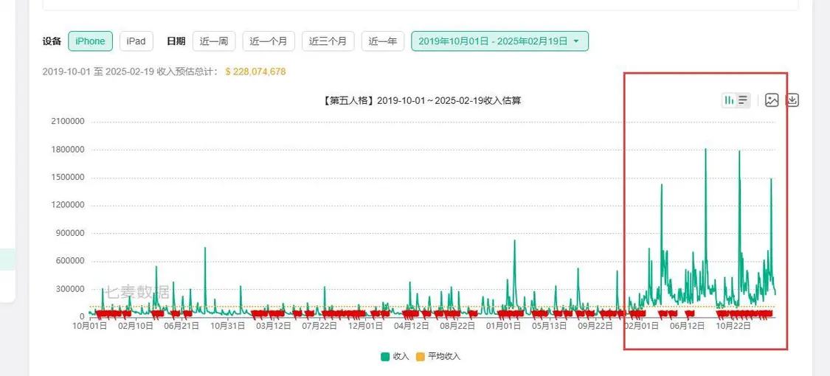This screenshot has width=830, height=376.
Task: Save the chart as an image
Action: (x=772, y=100)
